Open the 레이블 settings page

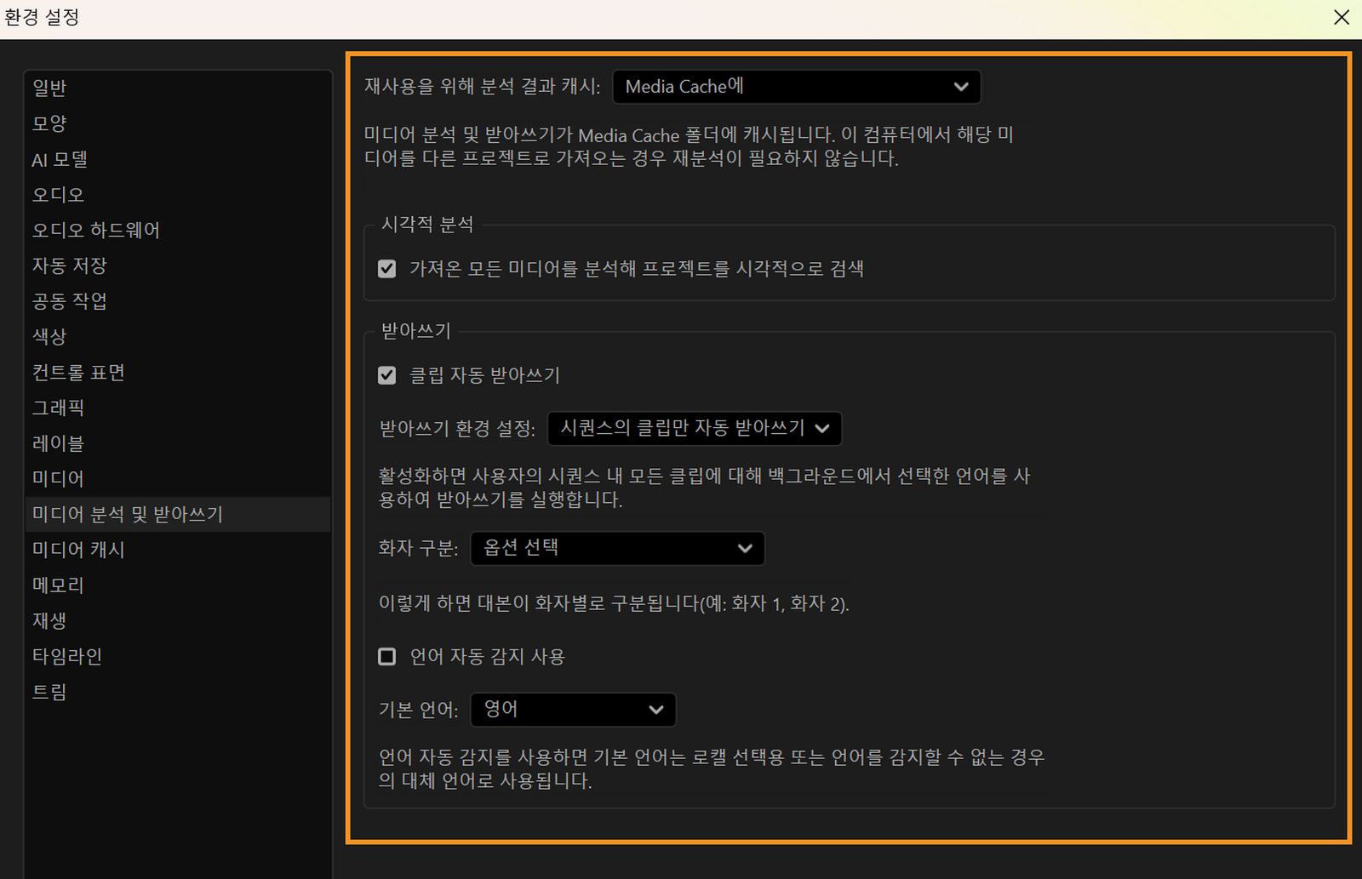tap(57, 442)
